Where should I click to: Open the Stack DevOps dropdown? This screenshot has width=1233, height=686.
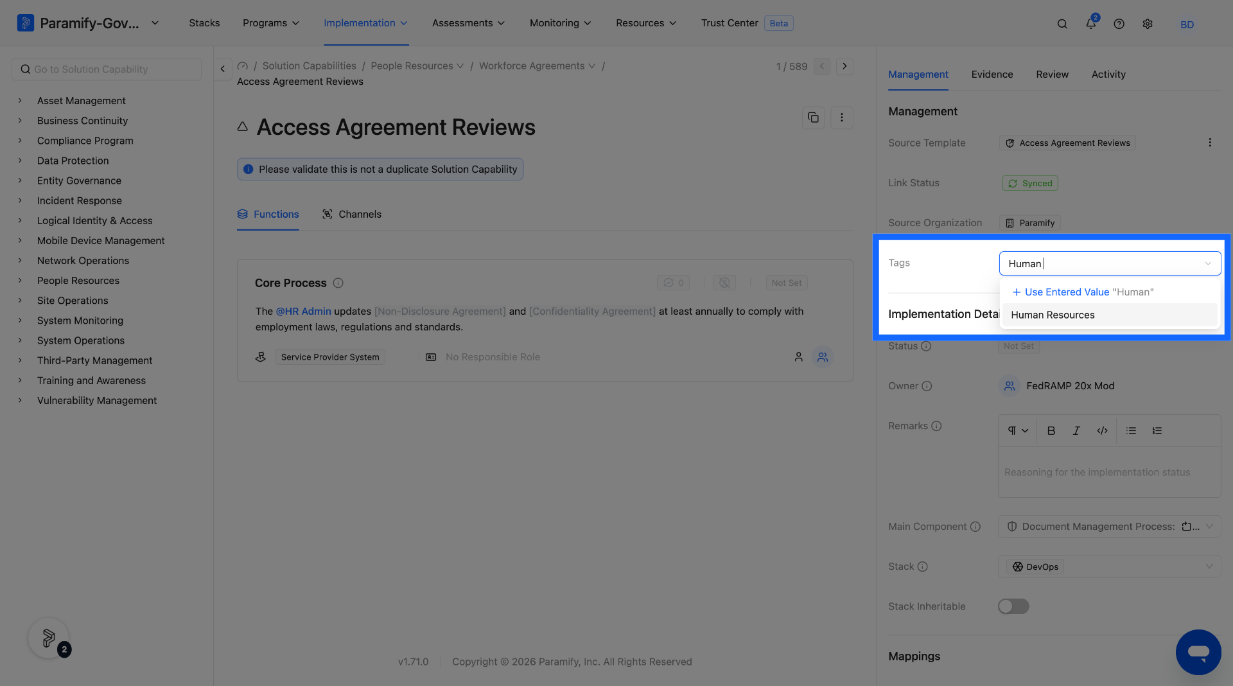click(x=1109, y=567)
